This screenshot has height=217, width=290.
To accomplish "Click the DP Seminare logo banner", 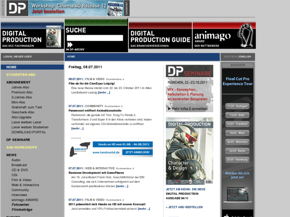I will (189, 71).
